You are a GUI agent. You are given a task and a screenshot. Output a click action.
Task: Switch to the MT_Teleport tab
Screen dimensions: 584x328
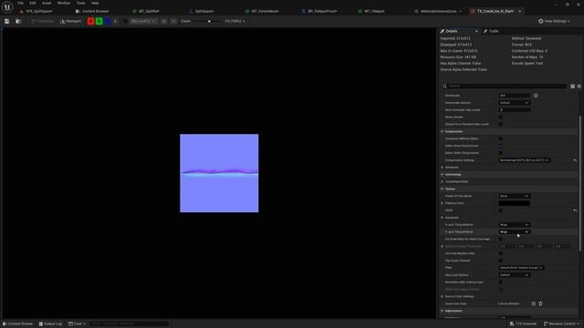click(374, 11)
